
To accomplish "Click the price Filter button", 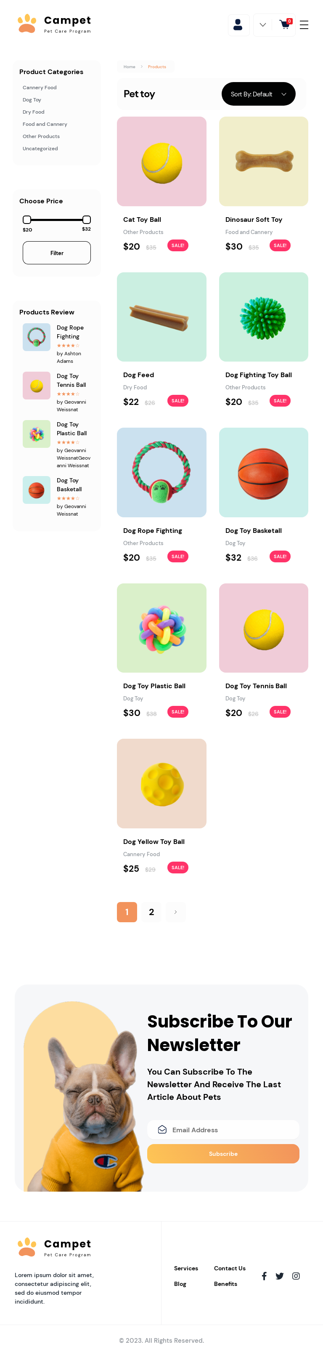I will click(57, 253).
